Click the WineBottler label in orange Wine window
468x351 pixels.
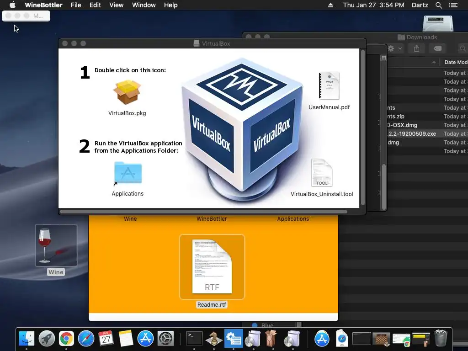tap(212, 219)
